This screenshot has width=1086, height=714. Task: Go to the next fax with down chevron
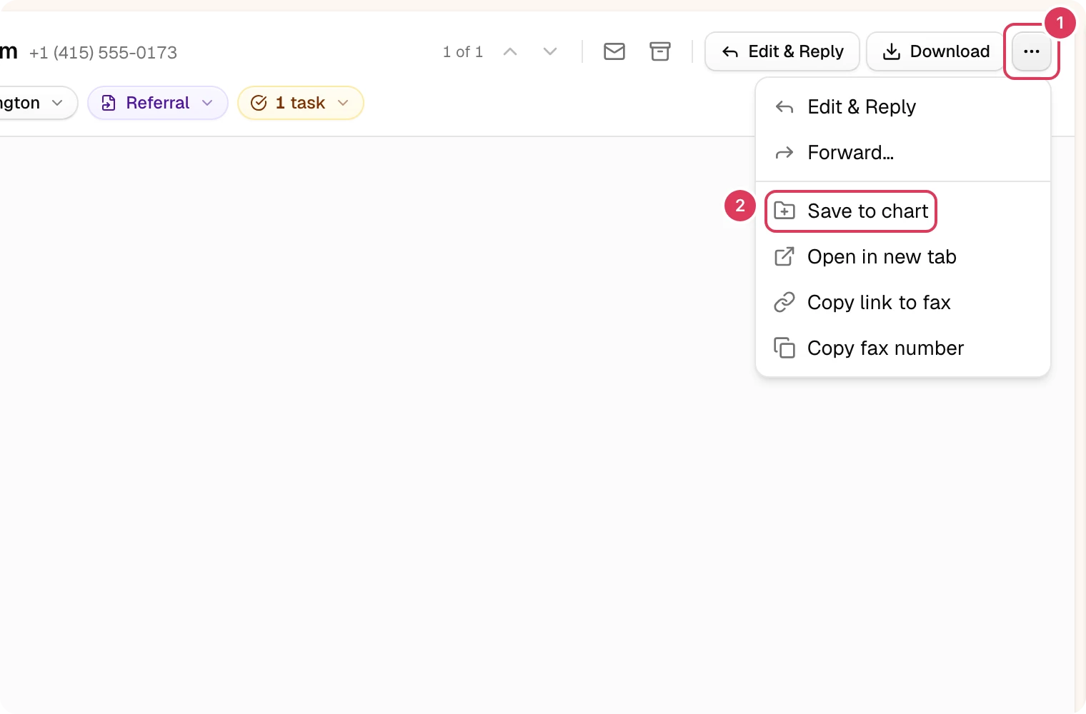point(550,51)
